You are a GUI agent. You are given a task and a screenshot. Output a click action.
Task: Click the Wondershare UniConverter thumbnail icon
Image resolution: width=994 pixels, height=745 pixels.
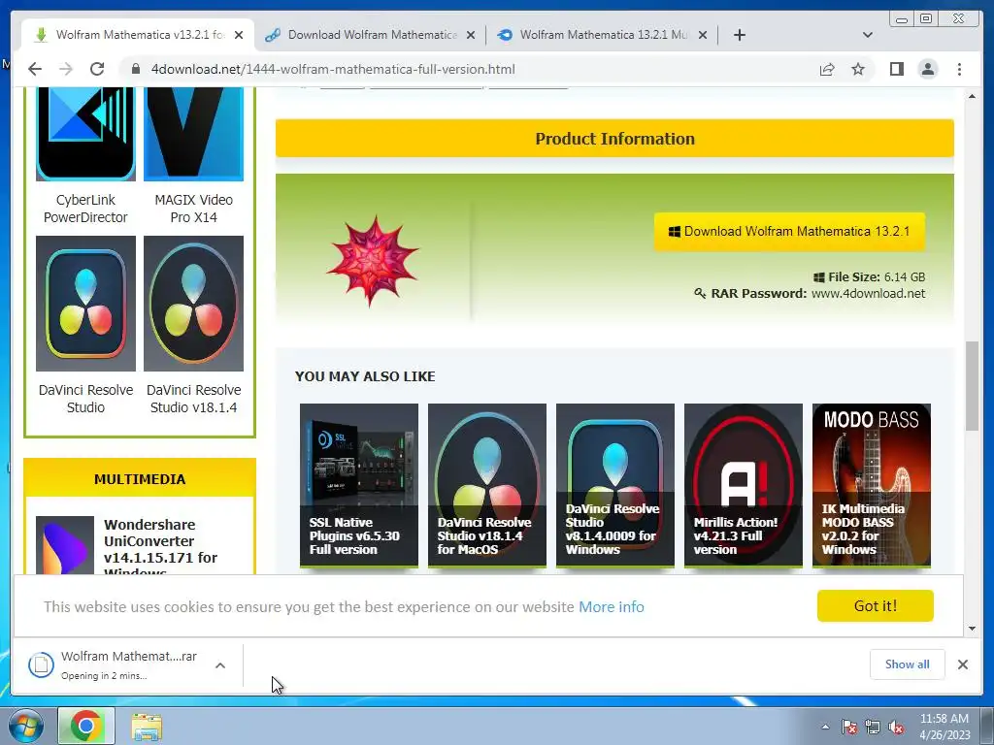pos(65,545)
